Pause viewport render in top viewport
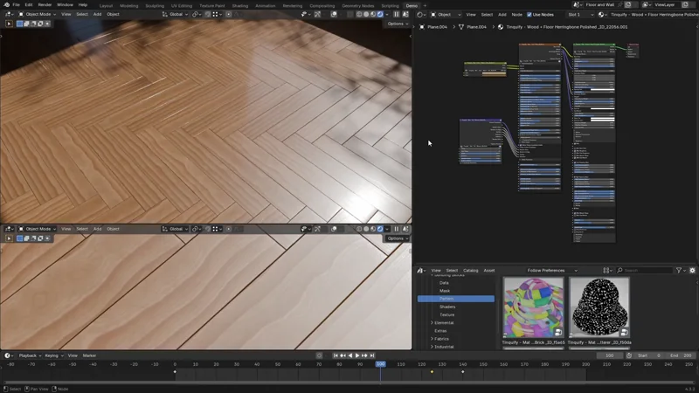The width and height of the screenshot is (699, 393). click(396, 14)
